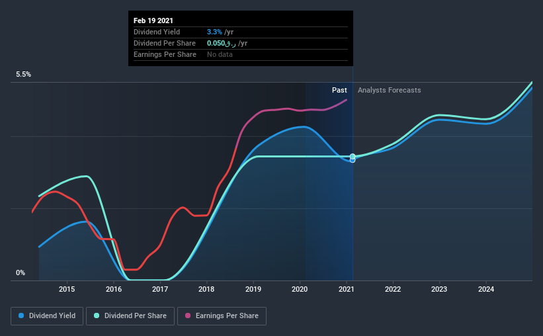Click the pink Earnings Per Share legend dot

pyautogui.click(x=188, y=315)
